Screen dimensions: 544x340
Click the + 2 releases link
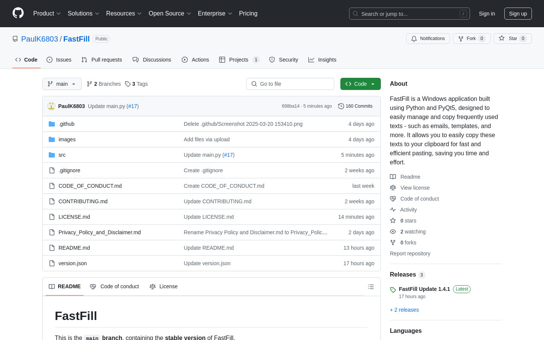pyautogui.click(x=404, y=310)
